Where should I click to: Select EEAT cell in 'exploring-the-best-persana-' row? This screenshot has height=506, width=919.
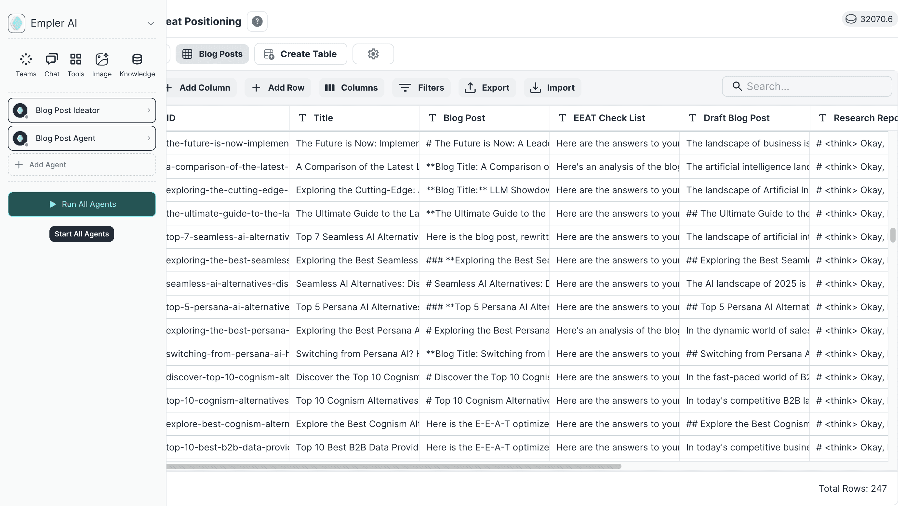tap(614, 331)
